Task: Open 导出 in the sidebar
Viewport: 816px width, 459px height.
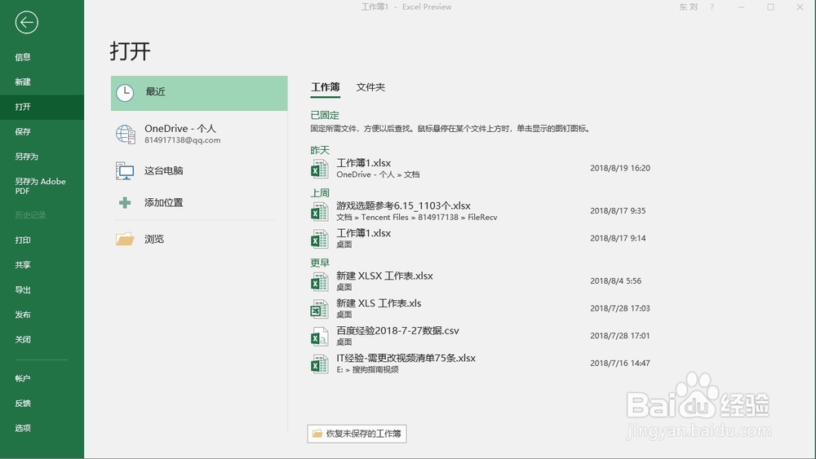Action: coord(23,290)
